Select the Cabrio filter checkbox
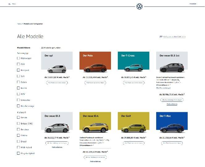The width and height of the screenshot is (205, 167). (19, 82)
